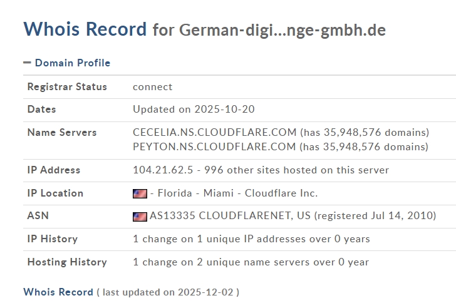Open the Whois Record link at bottom
The image size is (456, 303).
point(58,292)
